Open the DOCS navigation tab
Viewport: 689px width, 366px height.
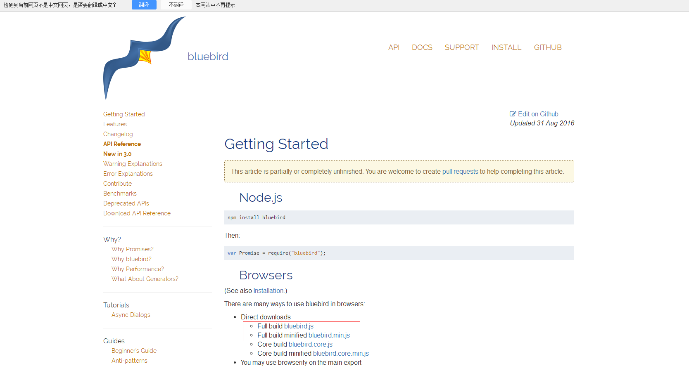(422, 47)
